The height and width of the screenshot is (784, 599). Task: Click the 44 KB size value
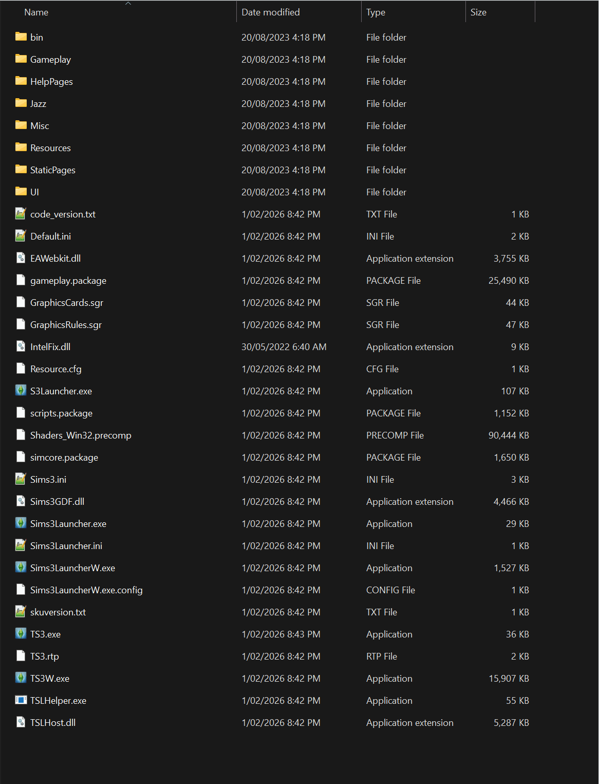(x=517, y=302)
